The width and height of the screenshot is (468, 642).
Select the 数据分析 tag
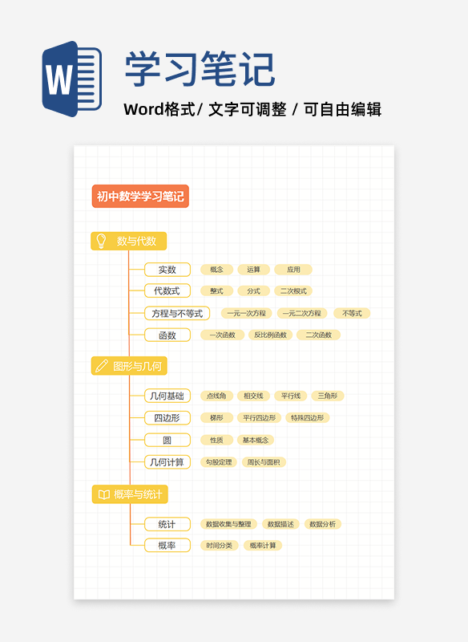(x=322, y=524)
